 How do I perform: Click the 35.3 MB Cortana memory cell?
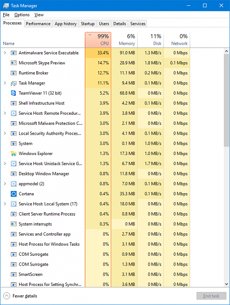pos(124,194)
